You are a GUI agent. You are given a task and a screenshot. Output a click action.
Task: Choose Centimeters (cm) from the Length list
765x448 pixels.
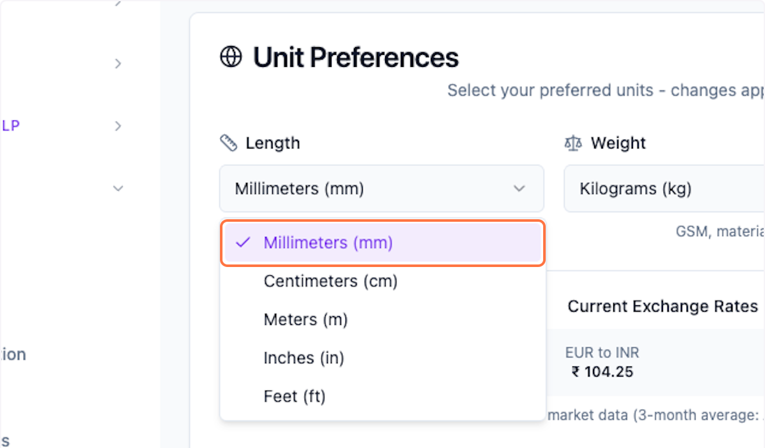coord(330,281)
